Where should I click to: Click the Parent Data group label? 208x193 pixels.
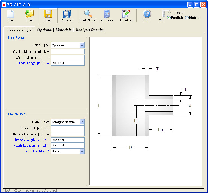tap(16, 37)
